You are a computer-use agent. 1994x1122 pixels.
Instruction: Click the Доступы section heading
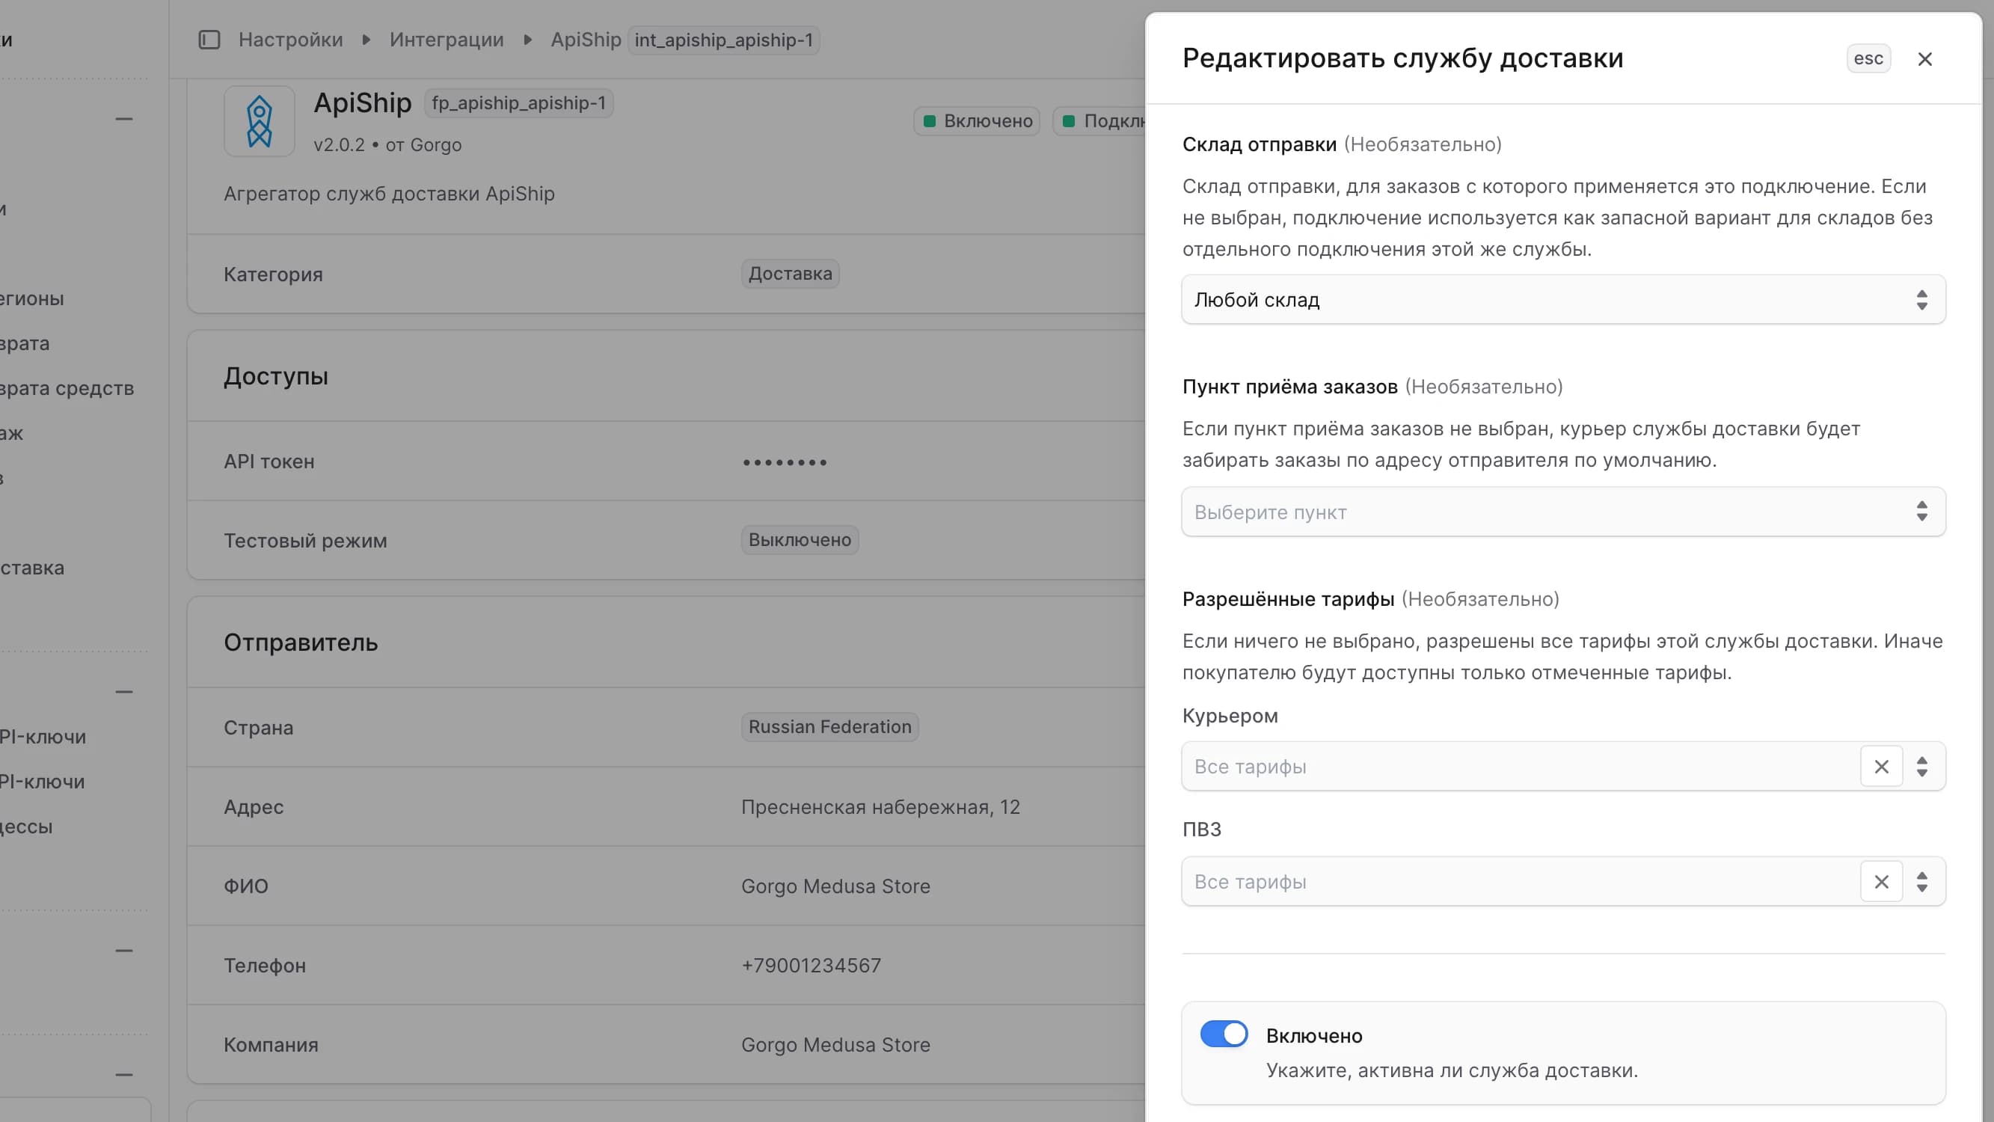(275, 376)
